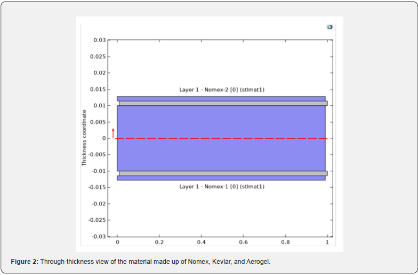The image size is (418, 275).
Task: Select the 'Layer 1 - Nomex-1 [0] (stlmat1)' label
Action: point(222,187)
